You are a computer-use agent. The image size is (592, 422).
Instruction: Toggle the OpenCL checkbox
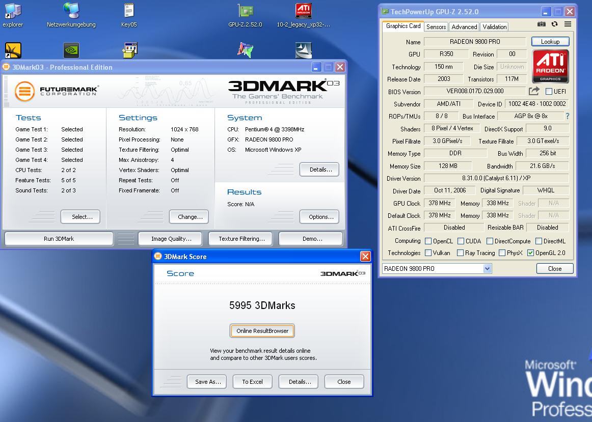[x=428, y=241]
